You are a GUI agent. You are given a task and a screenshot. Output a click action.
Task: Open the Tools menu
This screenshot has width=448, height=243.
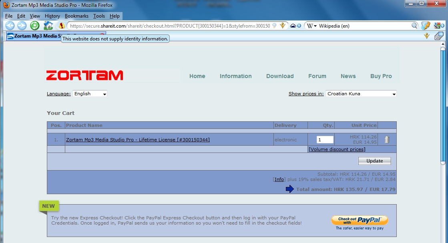point(99,16)
